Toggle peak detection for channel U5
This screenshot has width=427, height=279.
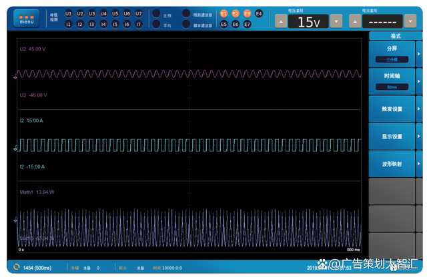coord(115,13)
